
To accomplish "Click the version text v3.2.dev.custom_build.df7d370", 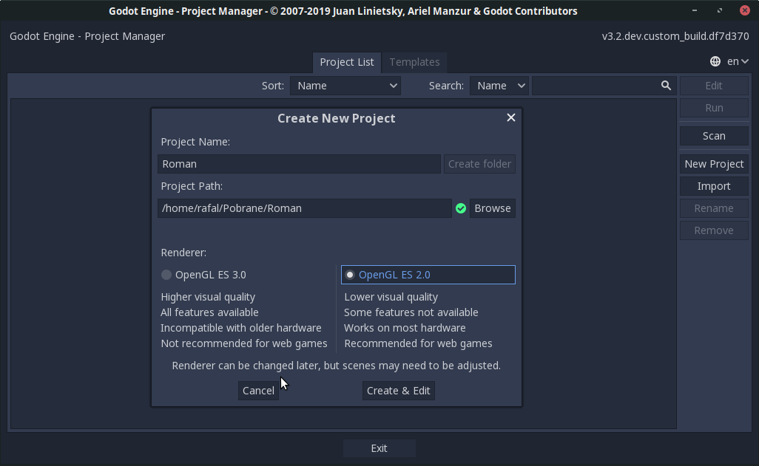I will pos(675,36).
